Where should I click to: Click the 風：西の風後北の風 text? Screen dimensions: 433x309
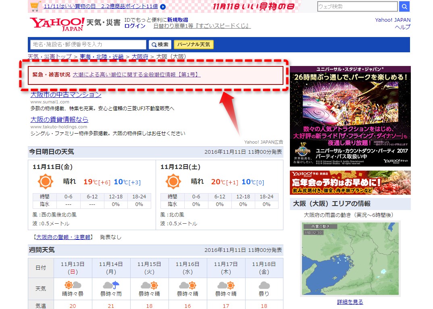point(54,215)
